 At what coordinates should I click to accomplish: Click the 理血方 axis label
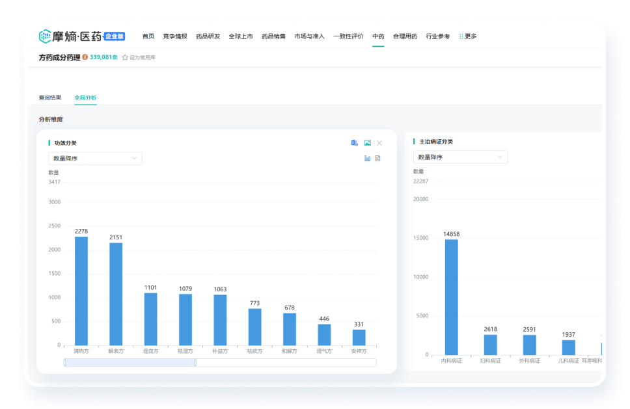point(151,350)
